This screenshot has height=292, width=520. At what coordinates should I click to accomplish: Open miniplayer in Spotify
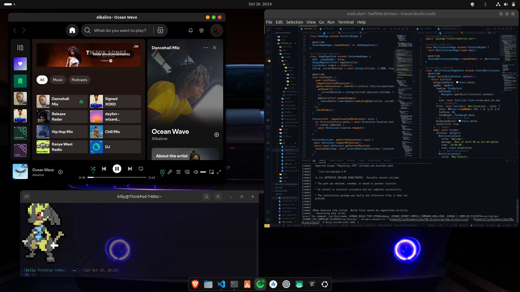click(x=211, y=172)
